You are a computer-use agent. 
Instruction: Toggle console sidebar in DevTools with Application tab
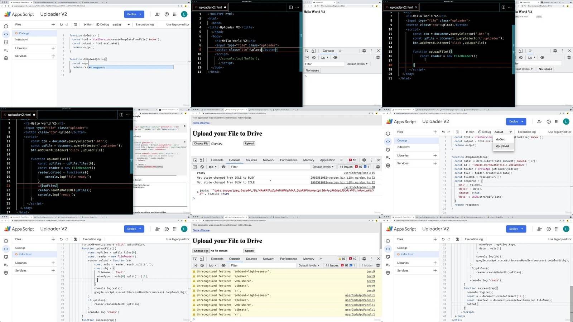point(195,167)
